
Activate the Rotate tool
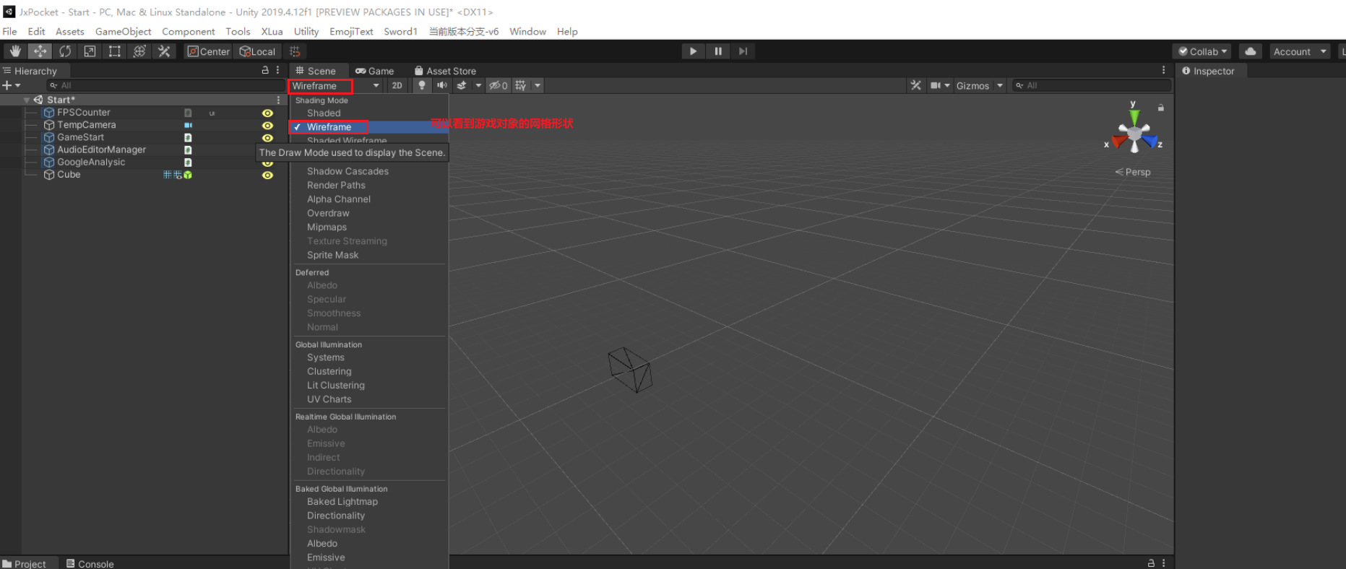pos(65,51)
